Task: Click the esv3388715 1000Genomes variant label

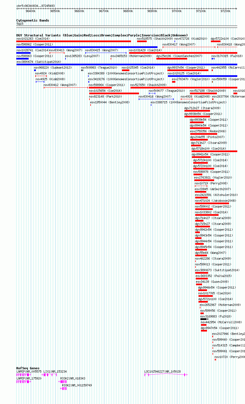Action: 189,103
